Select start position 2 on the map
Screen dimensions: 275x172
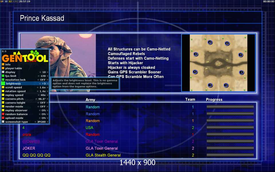[210, 85]
